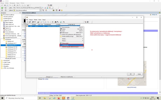Click home icon in address toolbar

pyautogui.click(x=50, y=8)
